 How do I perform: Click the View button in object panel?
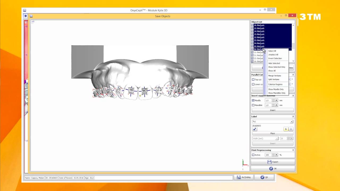tap(291, 68)
